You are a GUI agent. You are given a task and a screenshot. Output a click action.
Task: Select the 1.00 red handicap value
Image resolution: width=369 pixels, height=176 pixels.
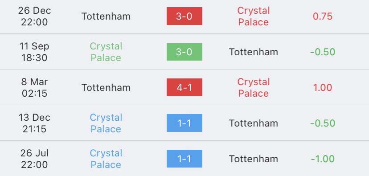coord(322,88)
